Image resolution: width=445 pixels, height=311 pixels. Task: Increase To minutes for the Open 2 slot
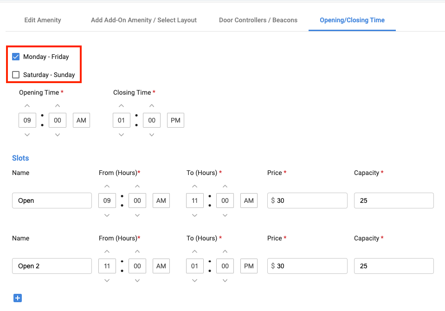tap(225, 252)
